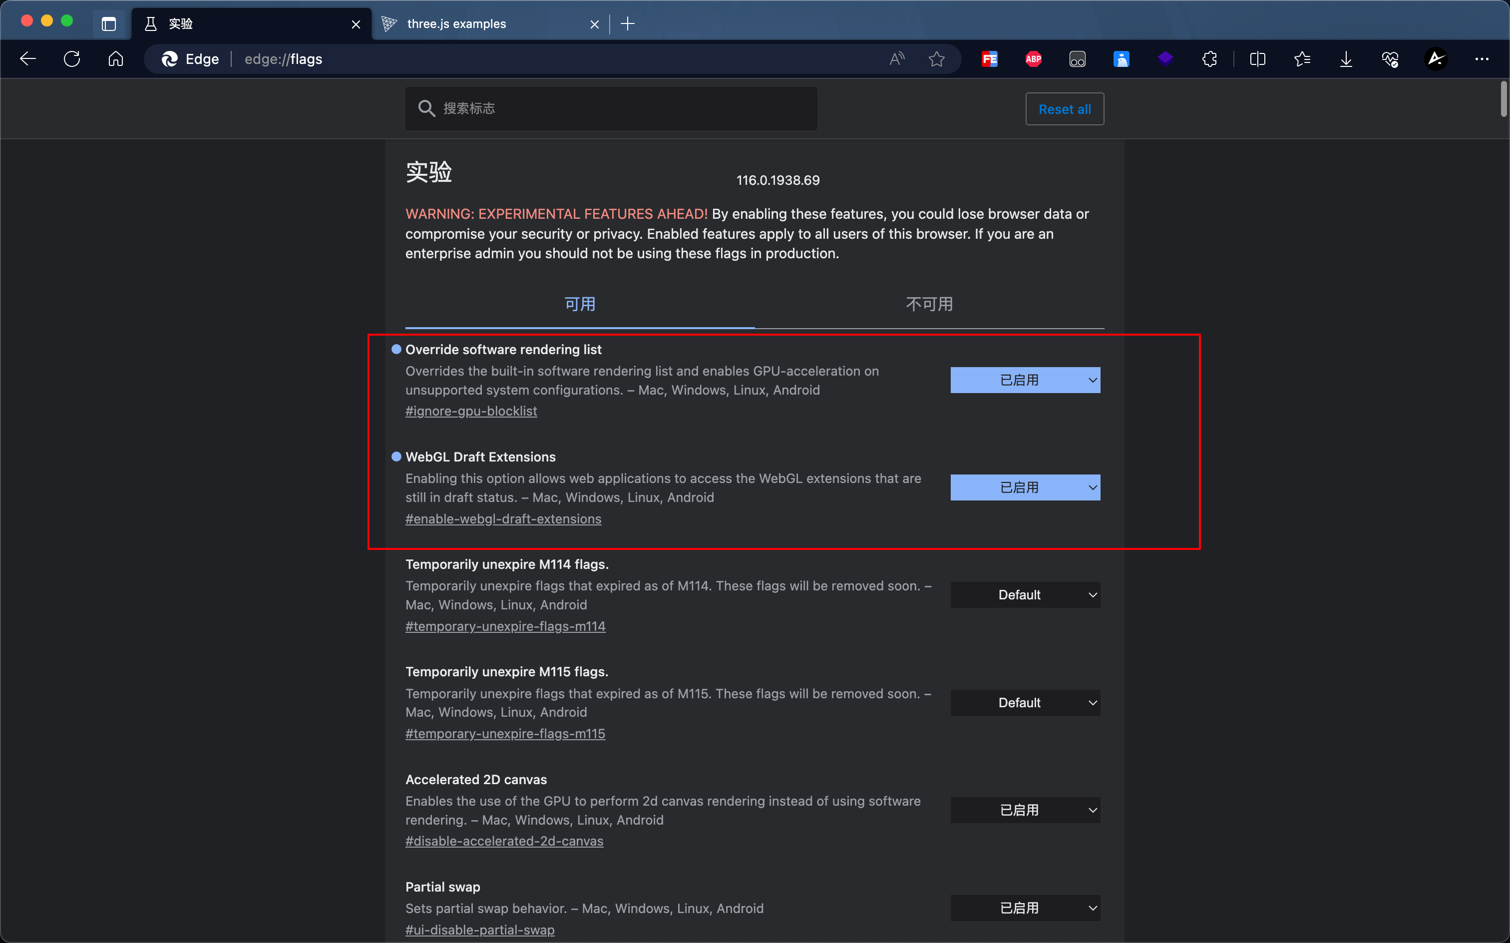
Task: Click the page vertical scrollbar thumb
Action: (1503, 98)
